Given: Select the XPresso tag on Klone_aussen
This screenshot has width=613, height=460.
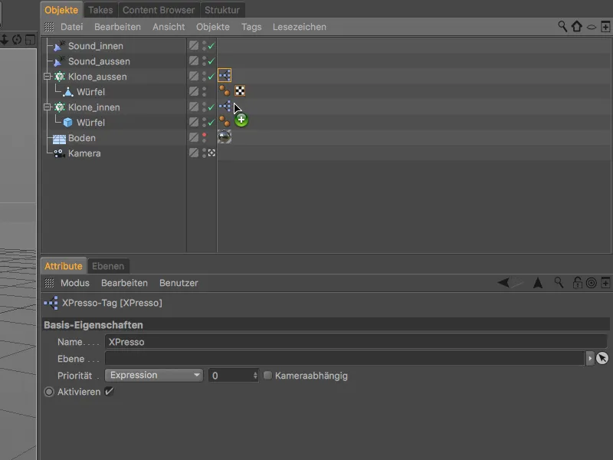Looking at the screenshot, I should point(225,75).
